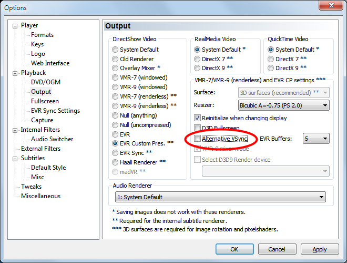
Task: Open the Keys settings page
Action: tap(37, 44)
